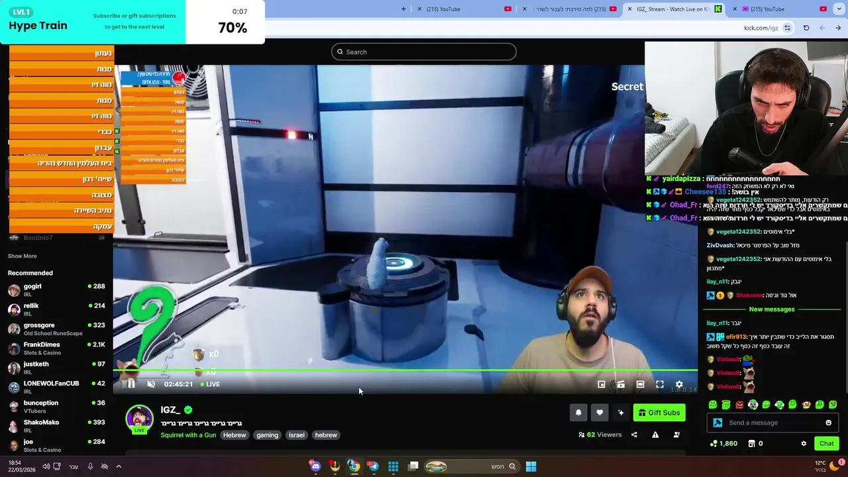This screenshot has width=848, height=477.
Task: Select the israel tag
Action: pyautogui.click(x=296, y=435)
